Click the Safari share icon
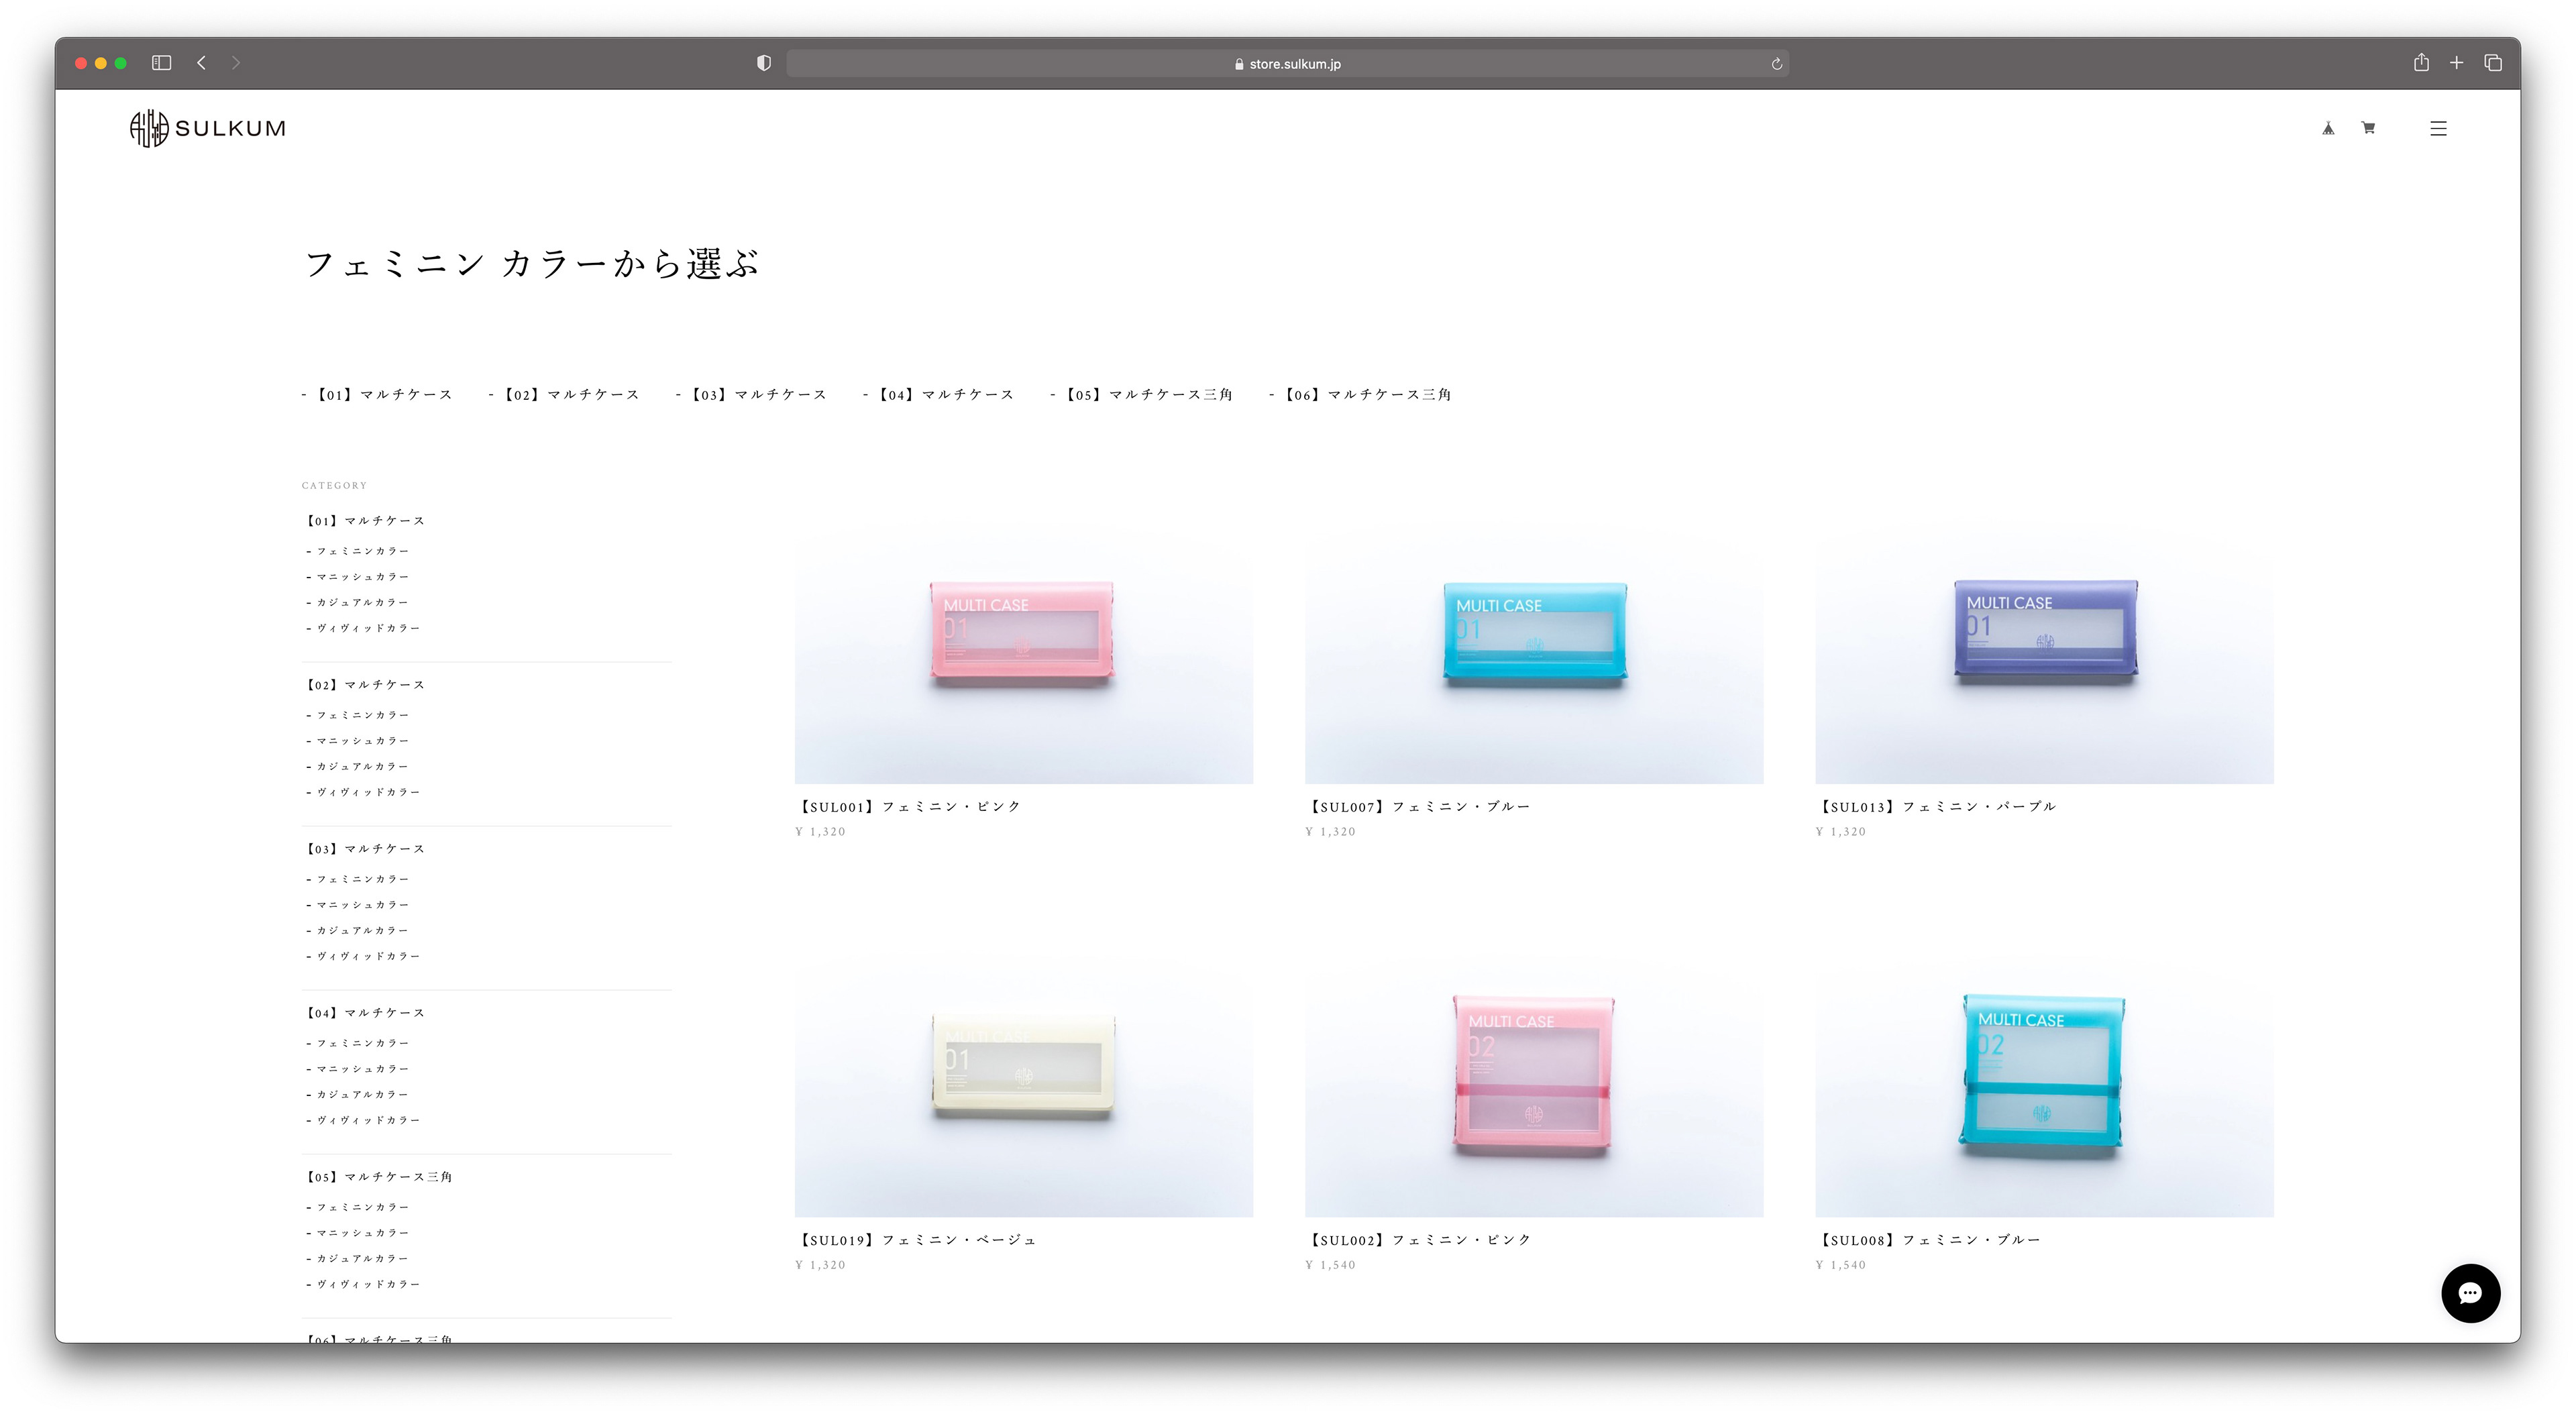2576x1416 pixels. point(2420,63)
